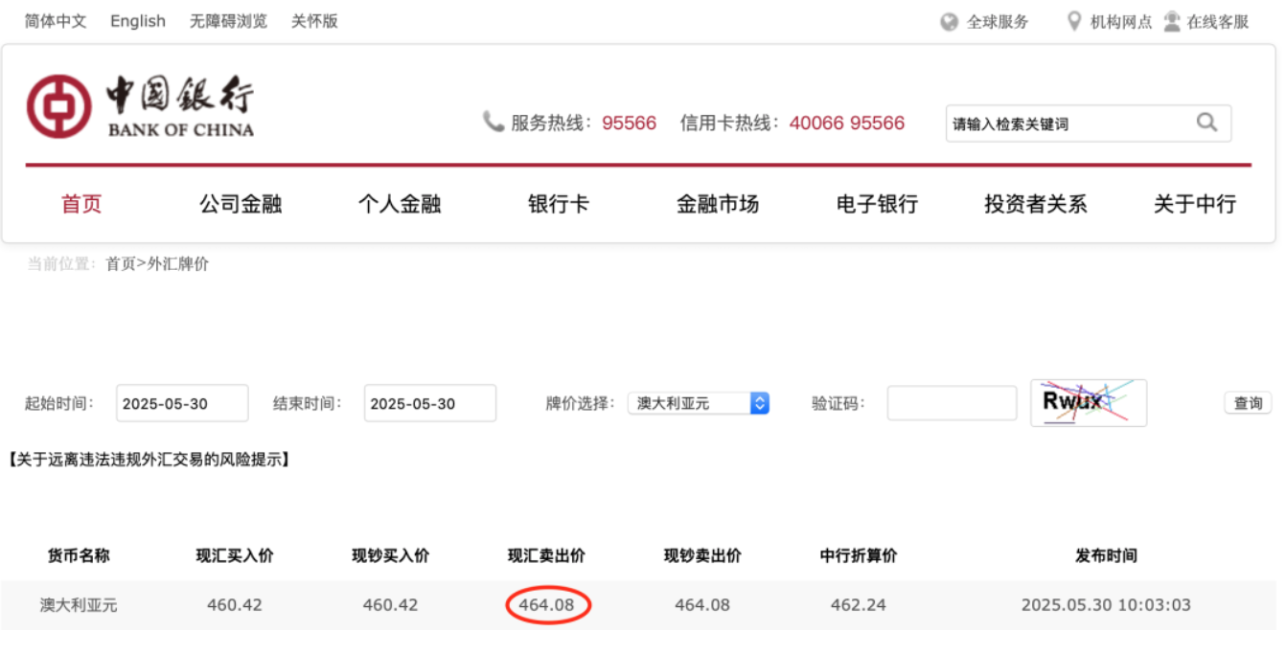Viewport: 1286px width, 653px height.
Task: Click the Bank of China logo
Action: pyautogui.click(x=140, y=106)
